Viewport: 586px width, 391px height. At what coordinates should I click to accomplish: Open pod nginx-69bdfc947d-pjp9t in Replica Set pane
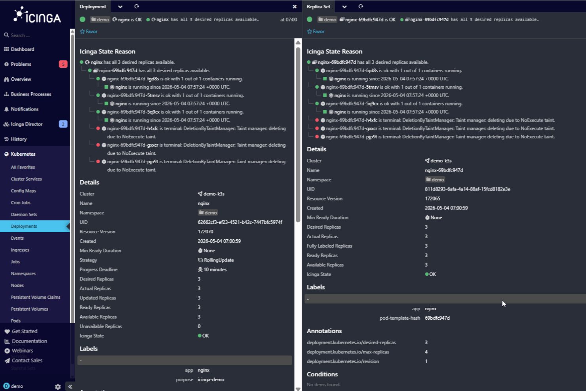coord(352,137)
